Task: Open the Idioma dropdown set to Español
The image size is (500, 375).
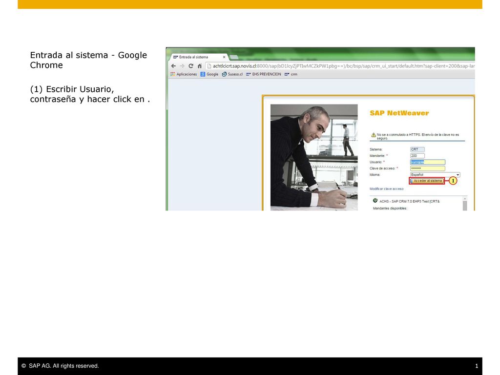Action: click(x=435, y=175)
